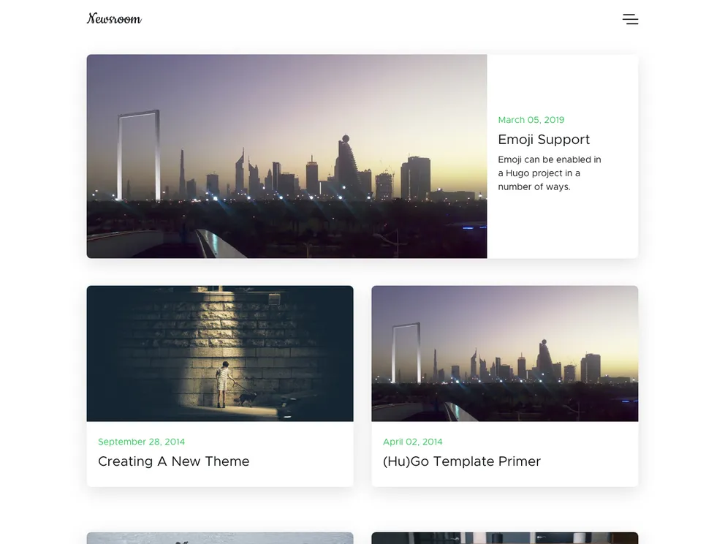
Task: Click the September 28, 2014 date label
Action: tap(141, 442)
